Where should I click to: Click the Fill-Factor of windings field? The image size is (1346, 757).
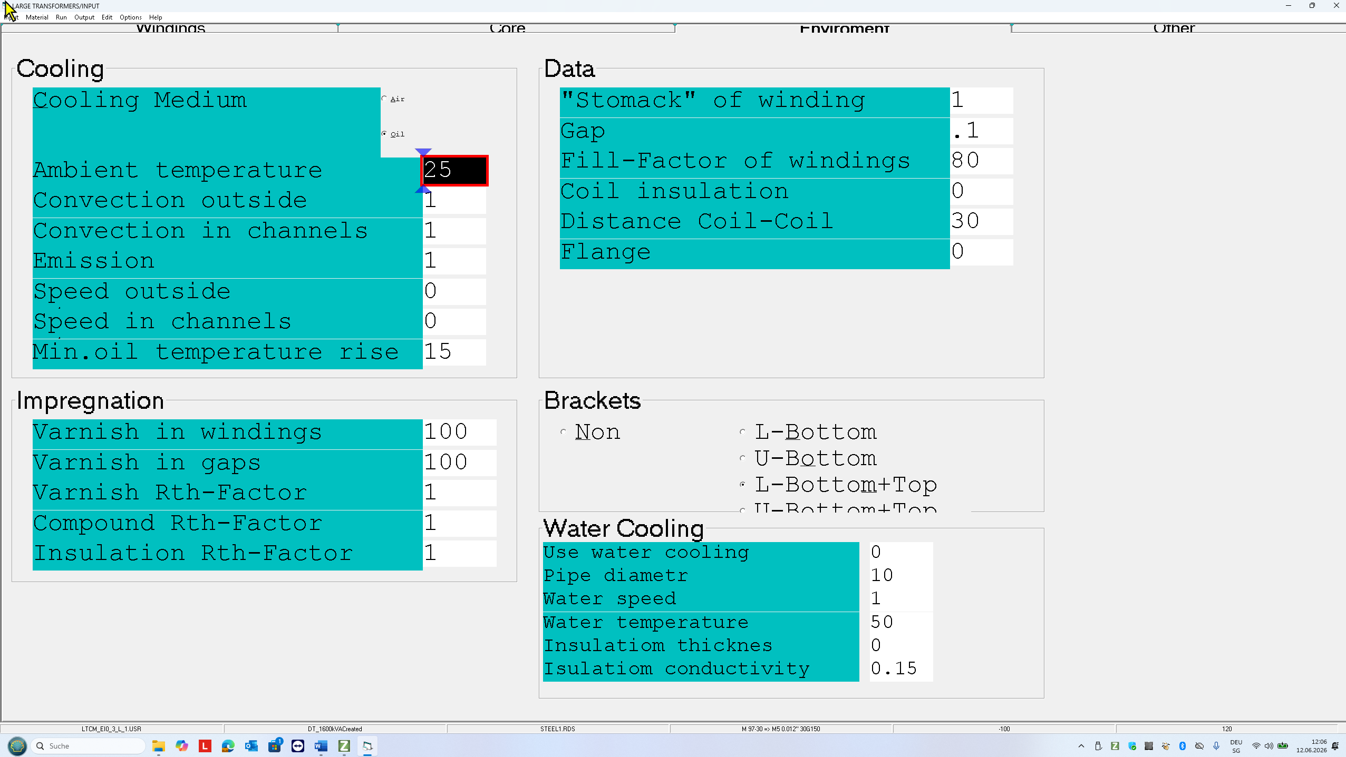981,161
